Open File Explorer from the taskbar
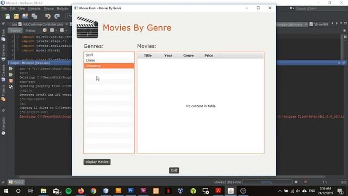348x196 pixels. click(x=43, y=191)
